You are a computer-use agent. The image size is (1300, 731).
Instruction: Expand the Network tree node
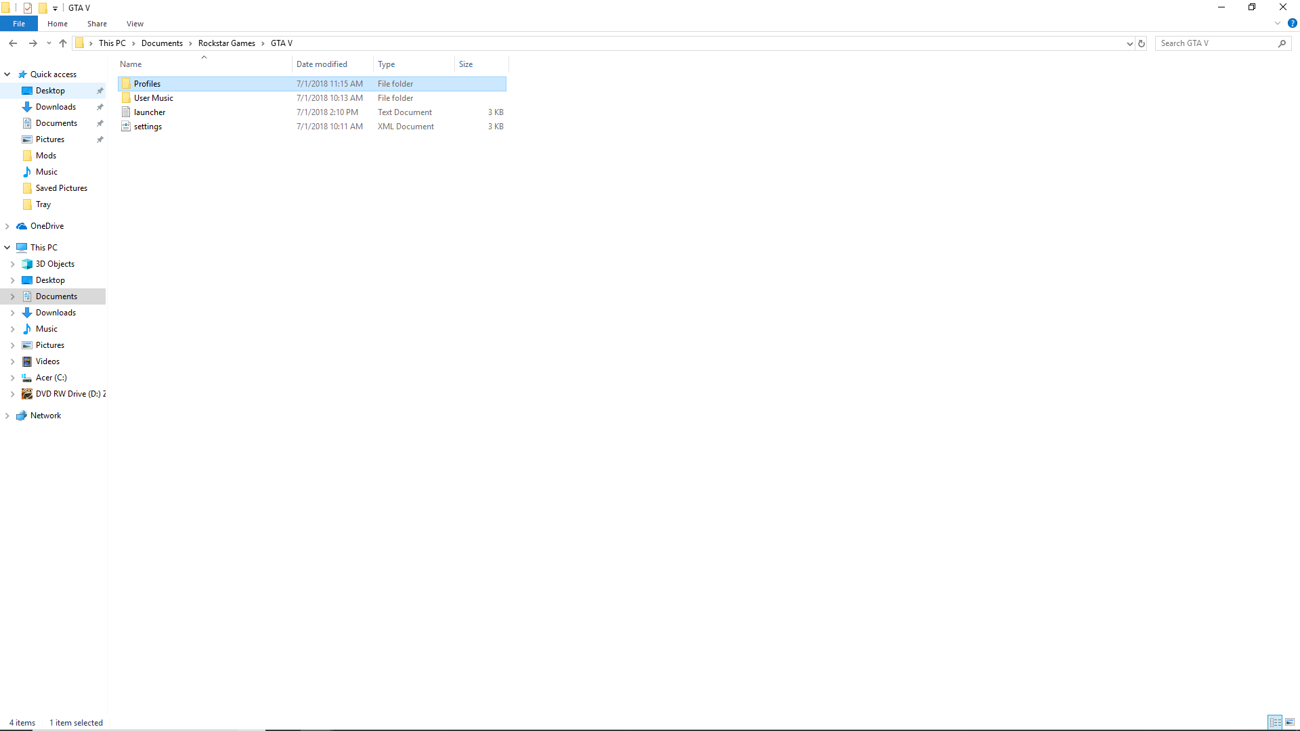pyautogui.click(x=7, y=416)
